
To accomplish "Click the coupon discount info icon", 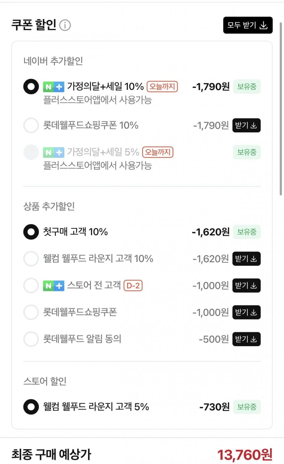I will (x=65, y=25).
